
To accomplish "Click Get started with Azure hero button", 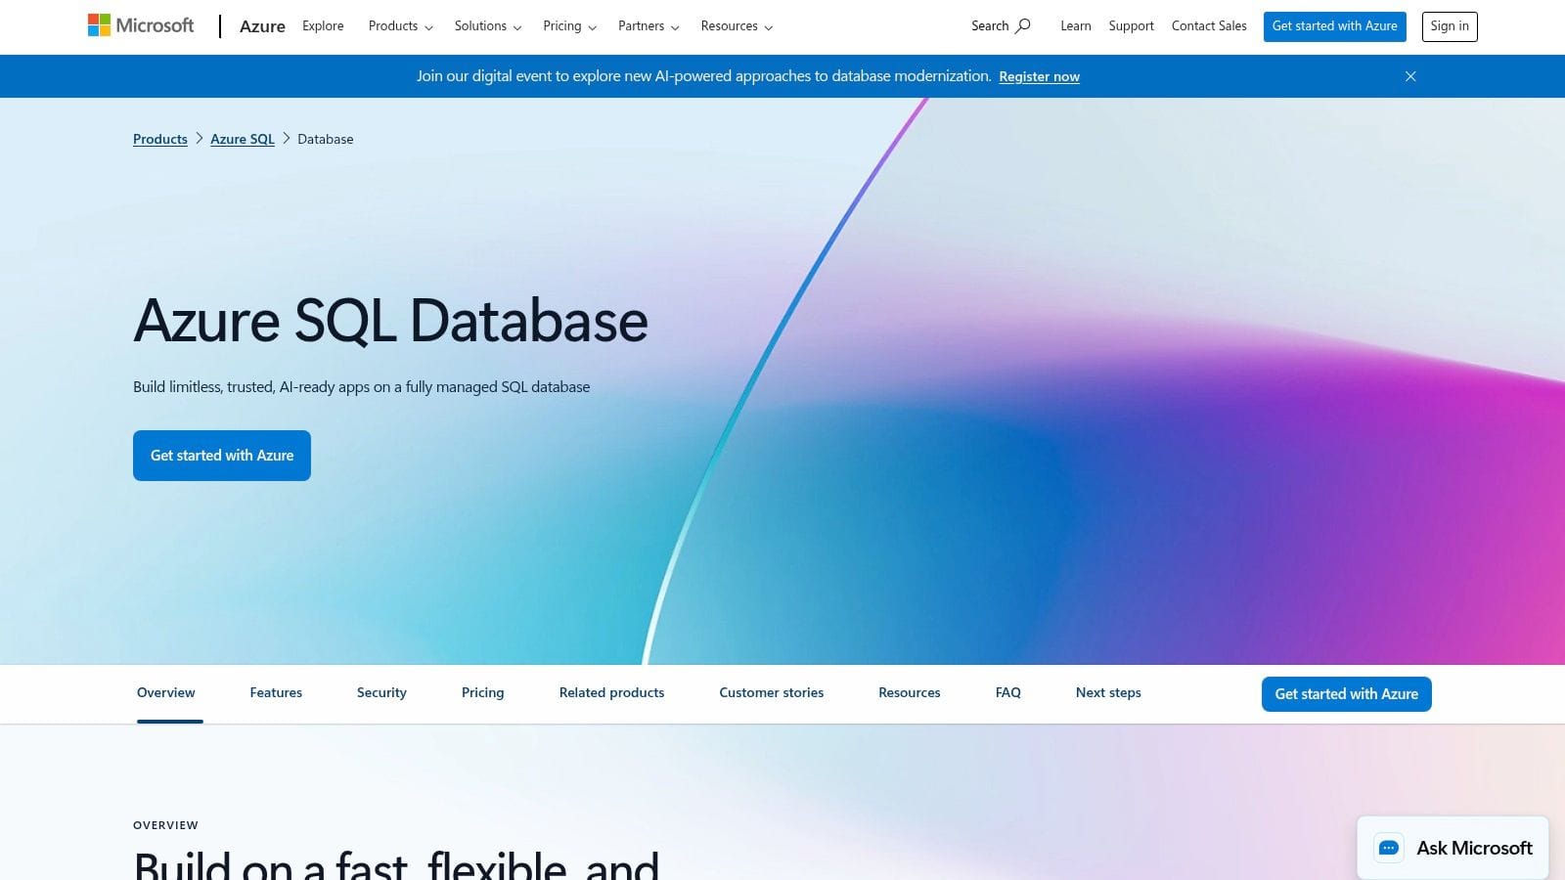I will pos(221,455).
